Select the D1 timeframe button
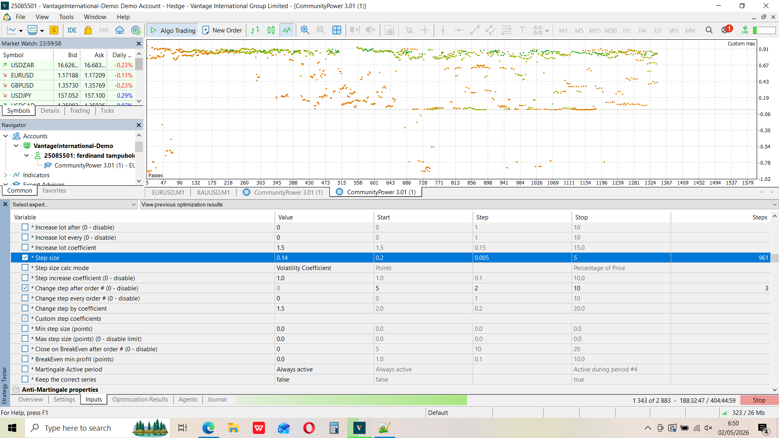Image resolution: width=779 pixels, height=438 pixels. [x=658, y=31]
